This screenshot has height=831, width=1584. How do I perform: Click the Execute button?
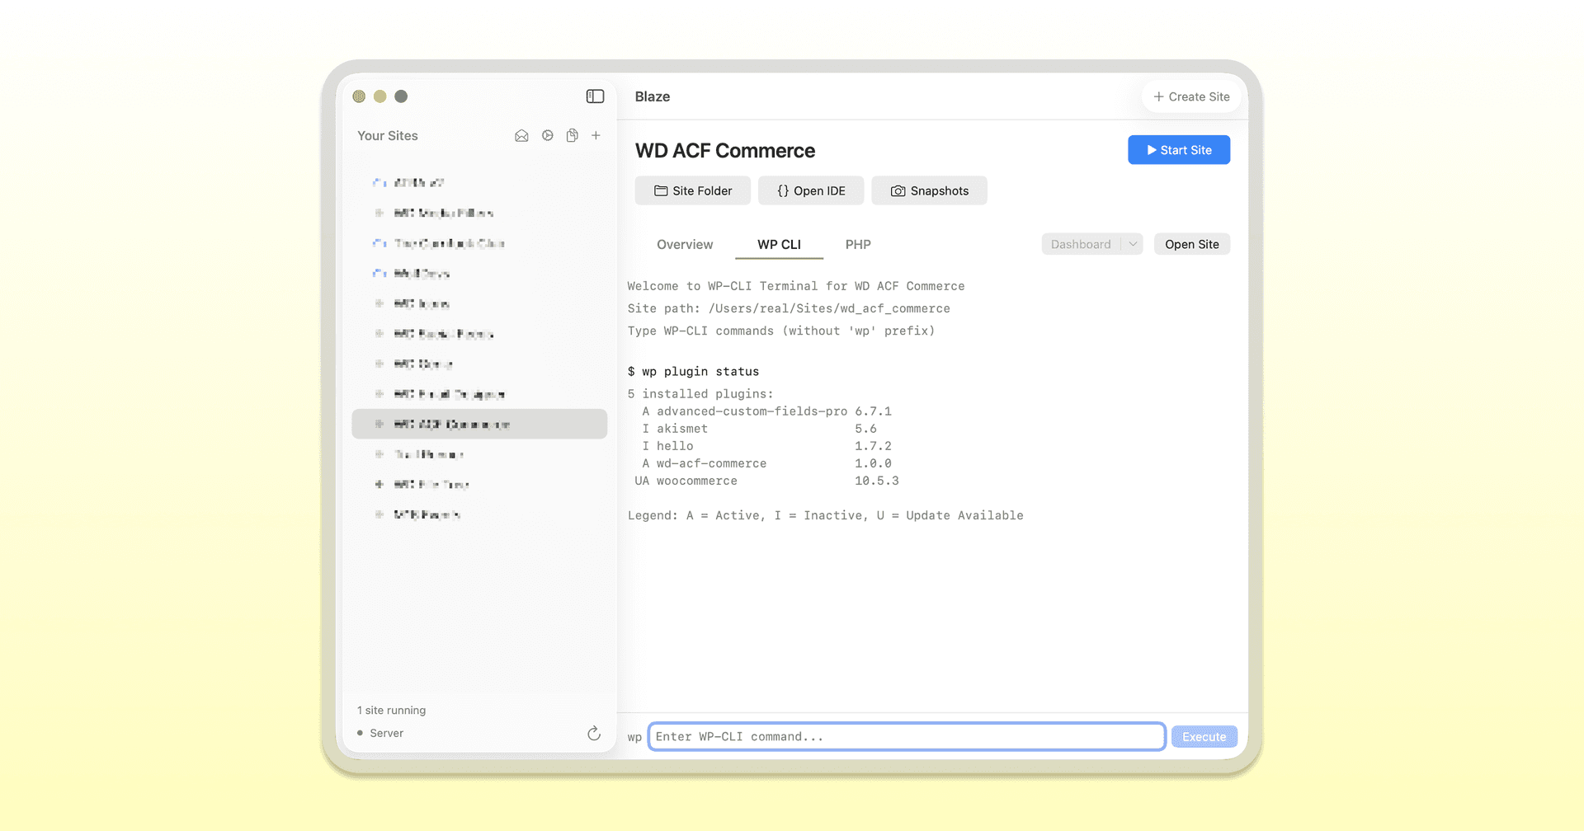(1204, 737)
